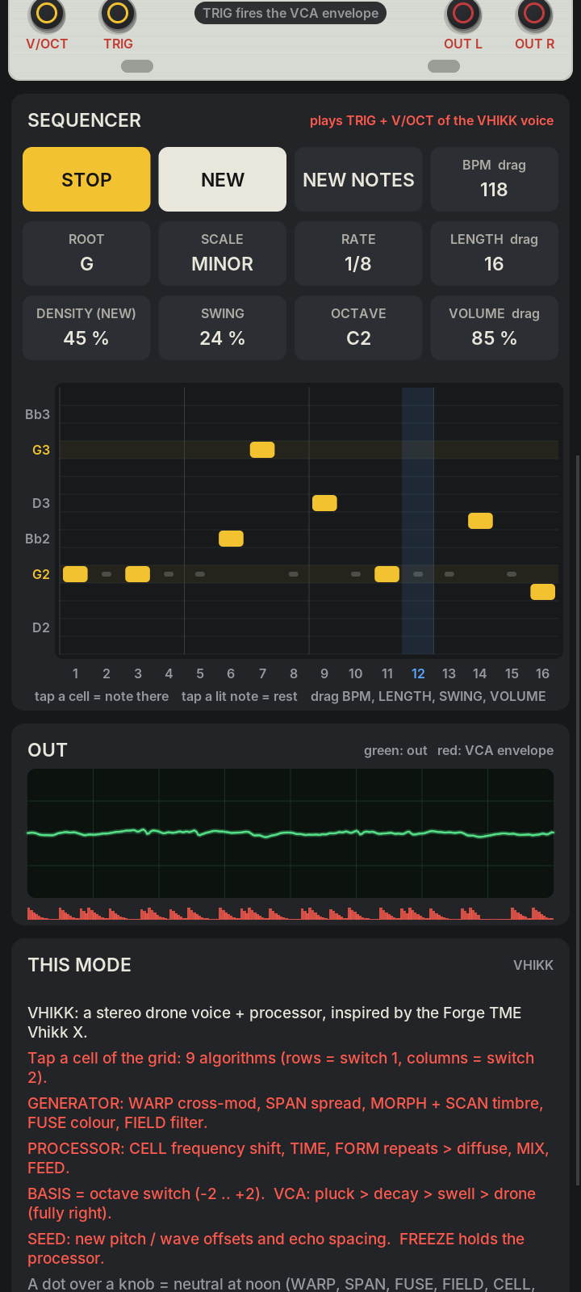Click the red VCA envelope meter strip
Viewport: 581px width, 1292px height.
(290, 912)
